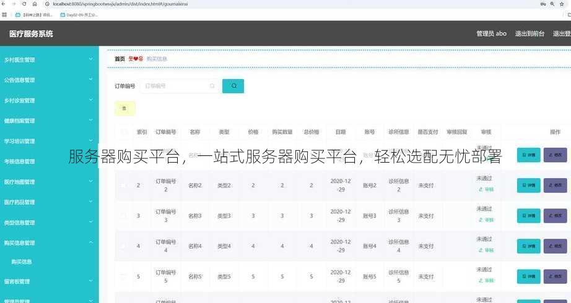The height and width of the screenshot is (303, 571).
Task: Expand the 乡村诊室管理 sidebar chevron
Action: (90, 100)
